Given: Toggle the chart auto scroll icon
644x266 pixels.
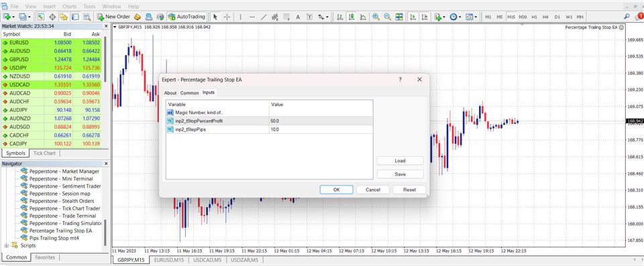Looking at the screenshot, I should click(x=413, y=17).
